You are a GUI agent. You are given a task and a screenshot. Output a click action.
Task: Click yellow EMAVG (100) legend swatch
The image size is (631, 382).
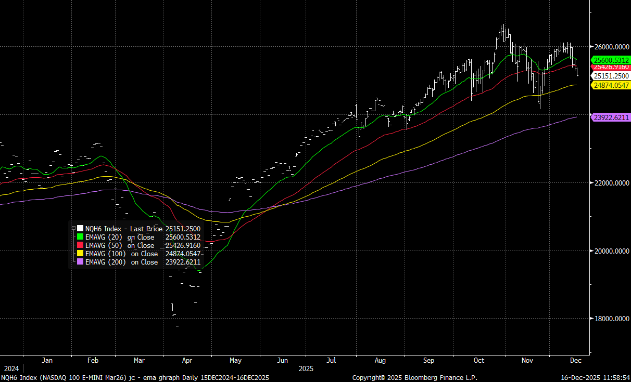coord(80,254)
